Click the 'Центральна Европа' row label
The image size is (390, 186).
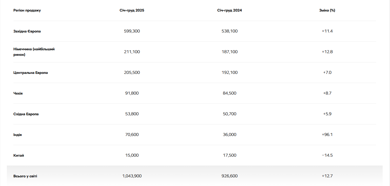click(x=30, y=73)
